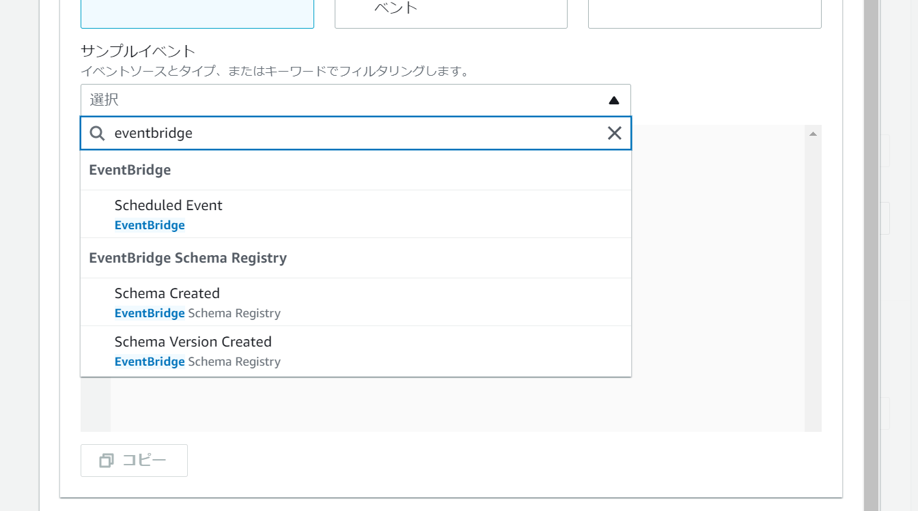Viewport: 918px width, 511px height.
Task: Select the Schema Created option
Action: pos(356,302)
